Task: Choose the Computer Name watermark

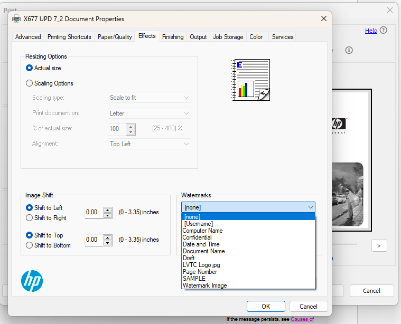Action: [x=248, y=231]
